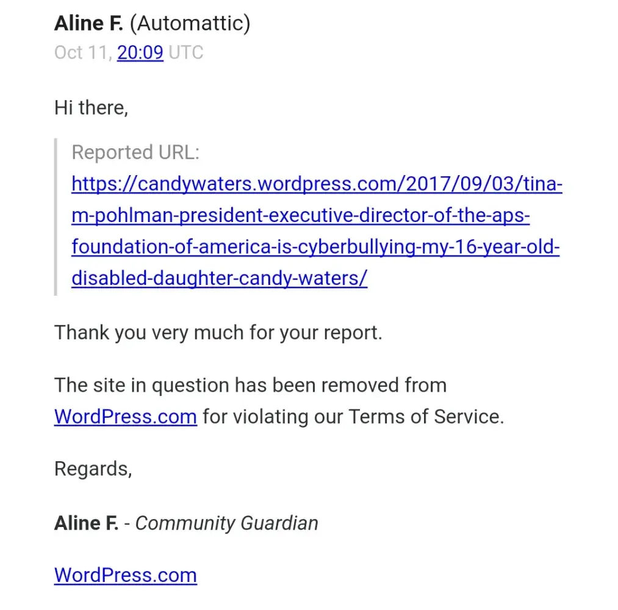Click 'The site in question has been removed' text
The height and width of the screenshot is (610, 618).
coord(250,386)
